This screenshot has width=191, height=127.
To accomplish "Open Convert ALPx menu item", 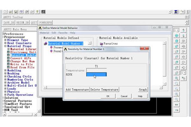I will click(x=21, y=58).
